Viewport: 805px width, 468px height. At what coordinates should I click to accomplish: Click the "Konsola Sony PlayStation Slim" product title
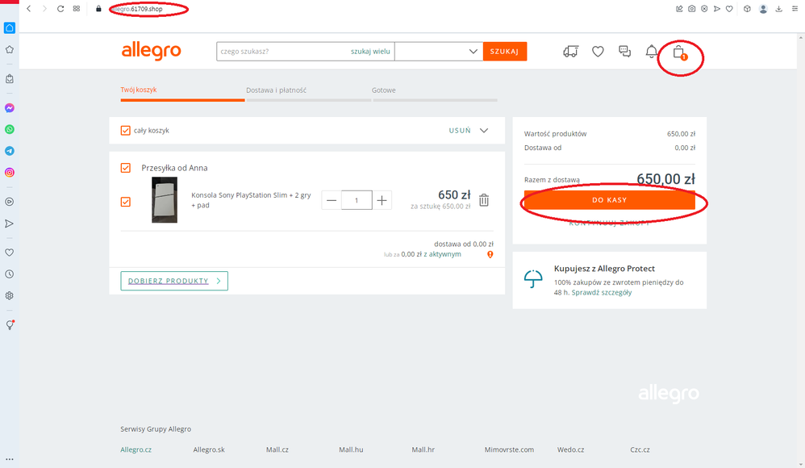251,200
